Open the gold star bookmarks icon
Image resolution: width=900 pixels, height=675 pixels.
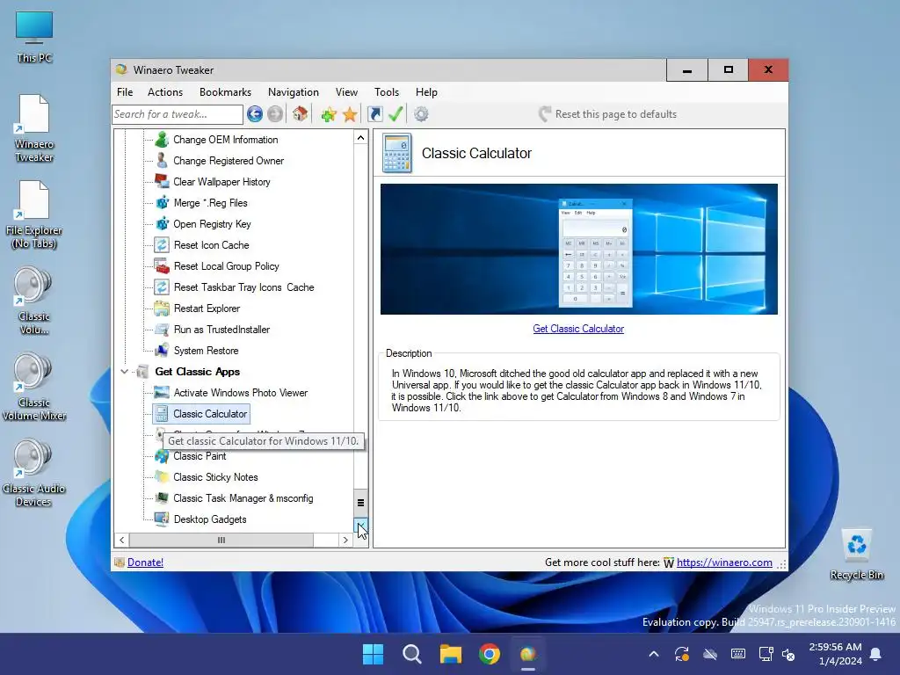click(350, 114)
